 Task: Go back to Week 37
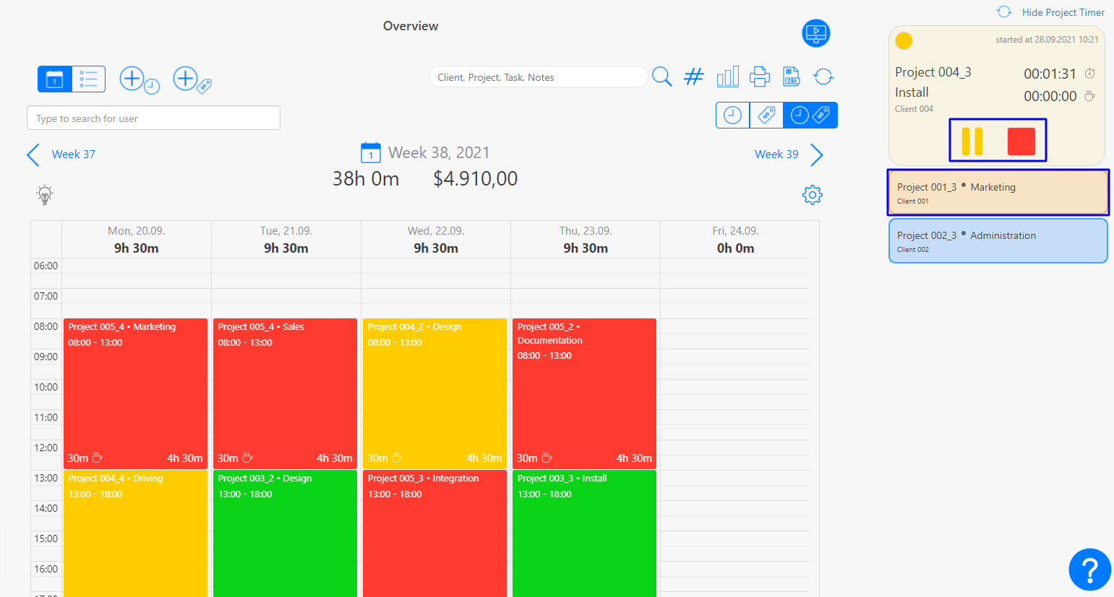(73, 154)
